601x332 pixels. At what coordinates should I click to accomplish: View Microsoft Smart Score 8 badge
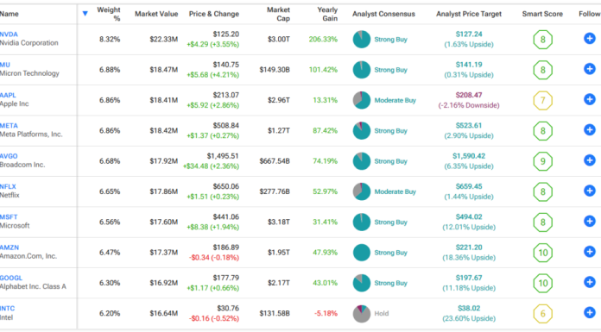(543, 222)
